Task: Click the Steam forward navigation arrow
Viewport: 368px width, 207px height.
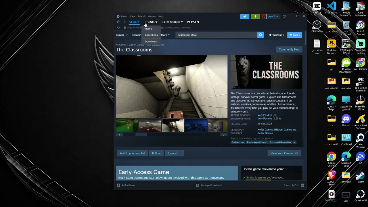Action: (124, 22)
